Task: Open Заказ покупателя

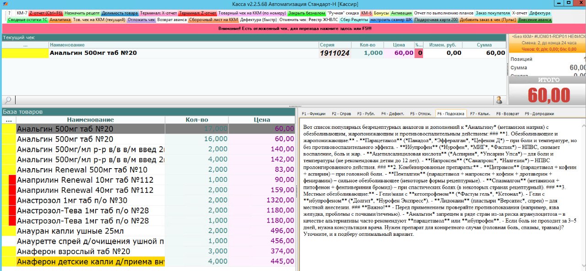Action: 493,13
